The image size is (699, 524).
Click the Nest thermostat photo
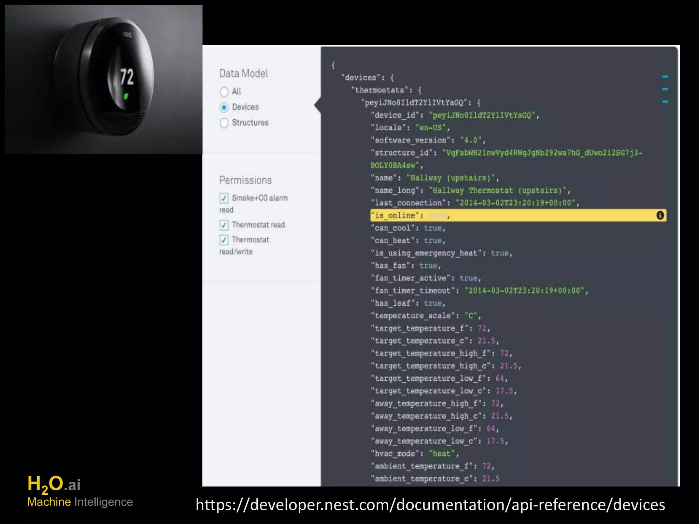coord(104,79)
